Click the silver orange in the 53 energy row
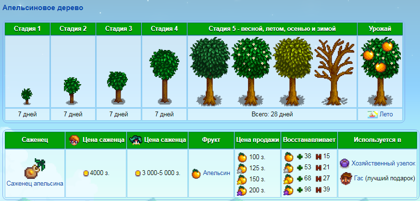420x201 pixels. point(288,168)
